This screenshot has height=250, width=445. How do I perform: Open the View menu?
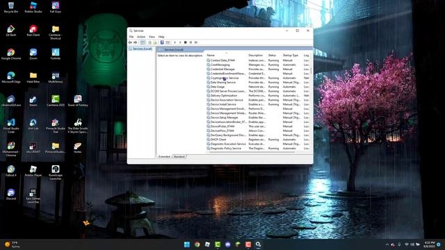[x=152, y=37]
